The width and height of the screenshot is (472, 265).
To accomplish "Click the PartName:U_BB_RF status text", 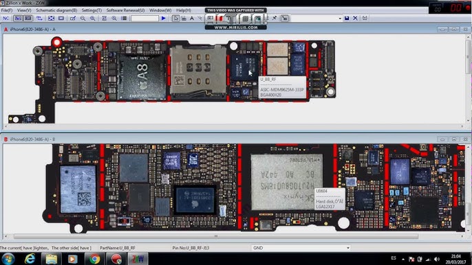I will pyautogui.click(x=118, y=248).
